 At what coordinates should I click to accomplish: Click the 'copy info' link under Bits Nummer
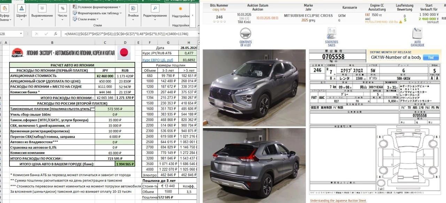(x=219, y=9)
